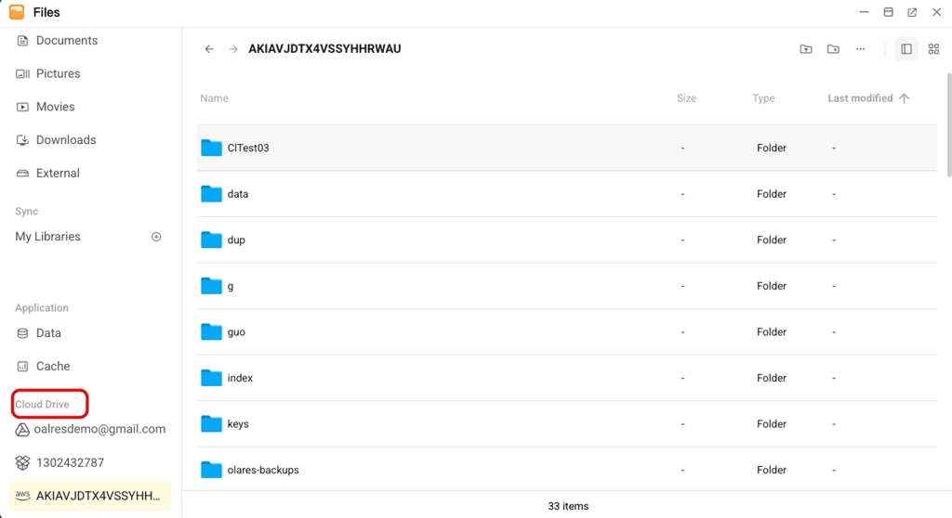Select the External drive item
Viewport: 952px width, 518px height.
point(58,174)
